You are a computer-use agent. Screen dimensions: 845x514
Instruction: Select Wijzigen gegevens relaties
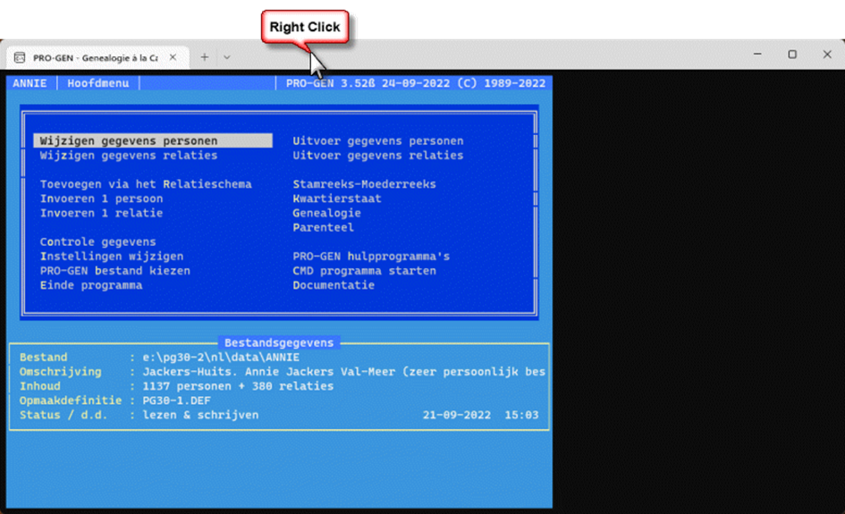pyautogui.click(x=129, y=156)
